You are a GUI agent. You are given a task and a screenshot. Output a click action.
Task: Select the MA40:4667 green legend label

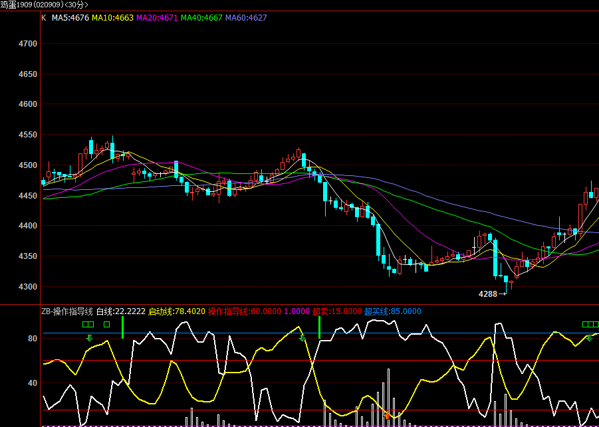click(201, 17)
